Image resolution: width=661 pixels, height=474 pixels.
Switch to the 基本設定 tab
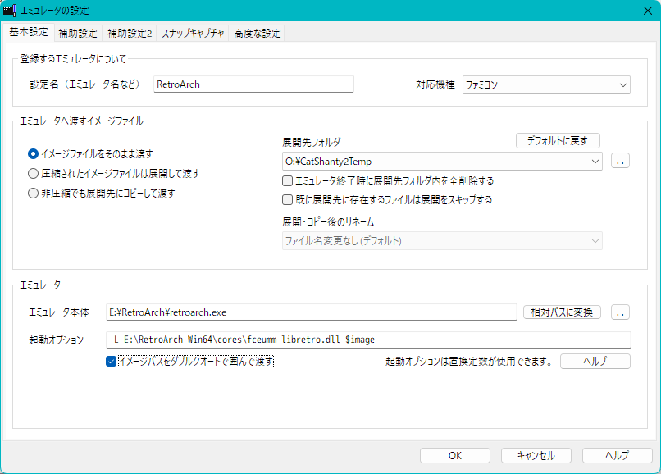pyautogui.click(x=29, y=32)
